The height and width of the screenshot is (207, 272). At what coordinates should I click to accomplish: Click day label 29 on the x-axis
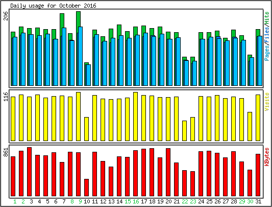(242, 201)
